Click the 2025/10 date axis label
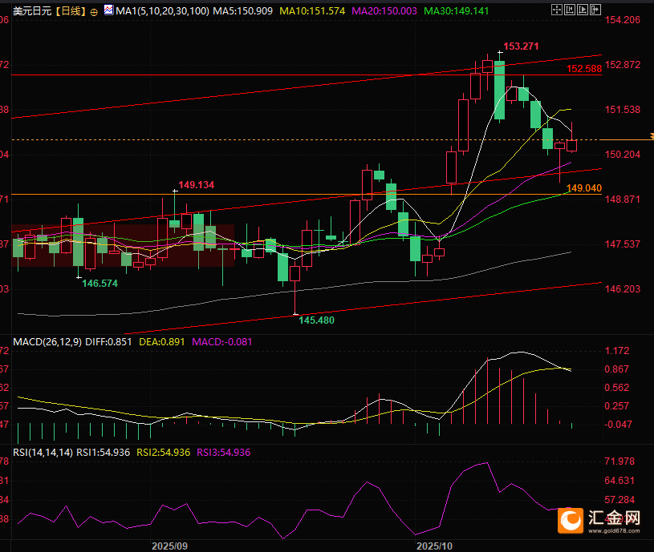The width and height of the screenshot is (654, 552). click(434, 546)
